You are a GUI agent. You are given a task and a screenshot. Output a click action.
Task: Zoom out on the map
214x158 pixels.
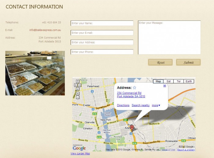(78, 97)
